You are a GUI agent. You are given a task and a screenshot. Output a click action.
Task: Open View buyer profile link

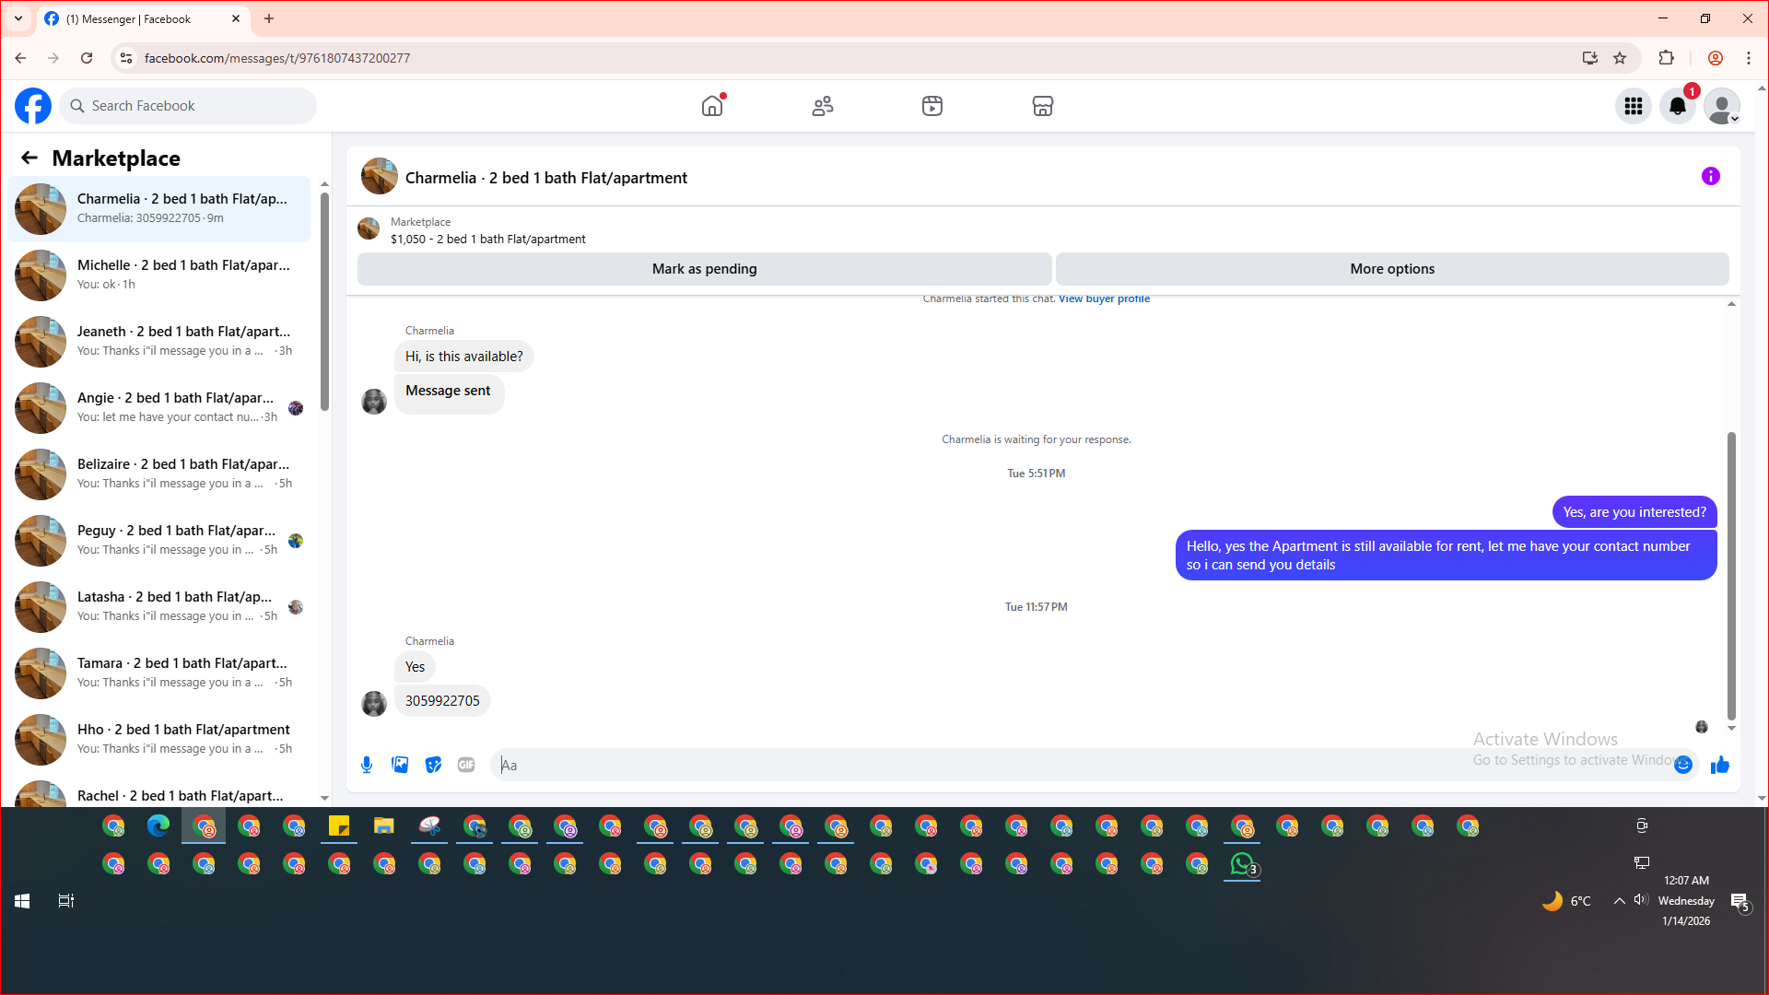coord(1104,298)
